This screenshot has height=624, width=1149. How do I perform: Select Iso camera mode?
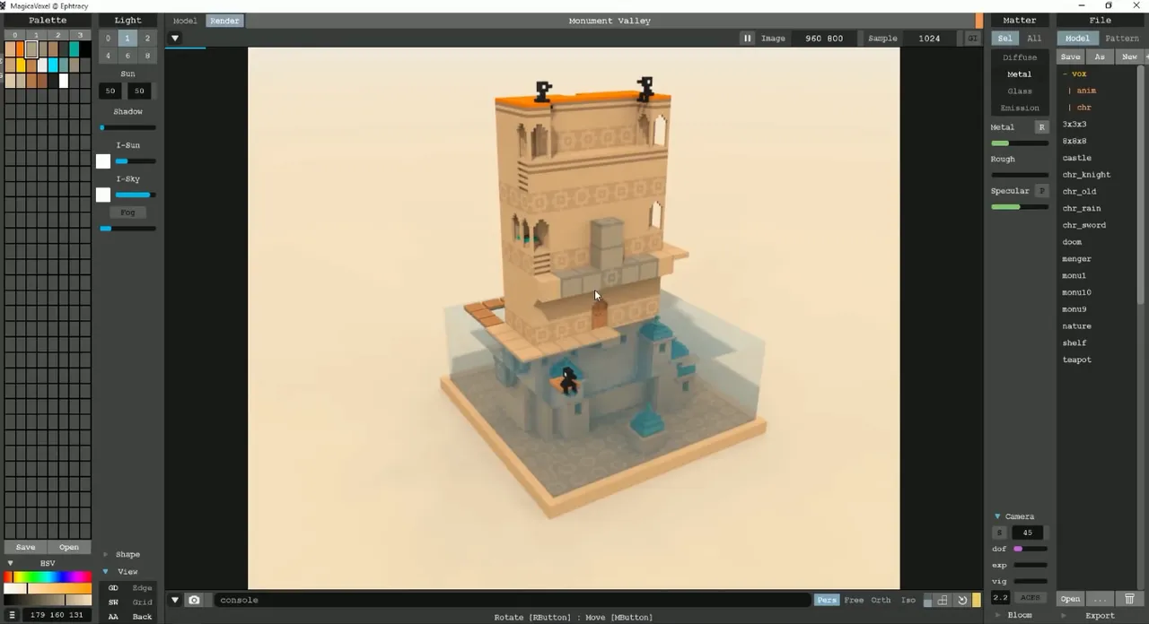(908, 601)
